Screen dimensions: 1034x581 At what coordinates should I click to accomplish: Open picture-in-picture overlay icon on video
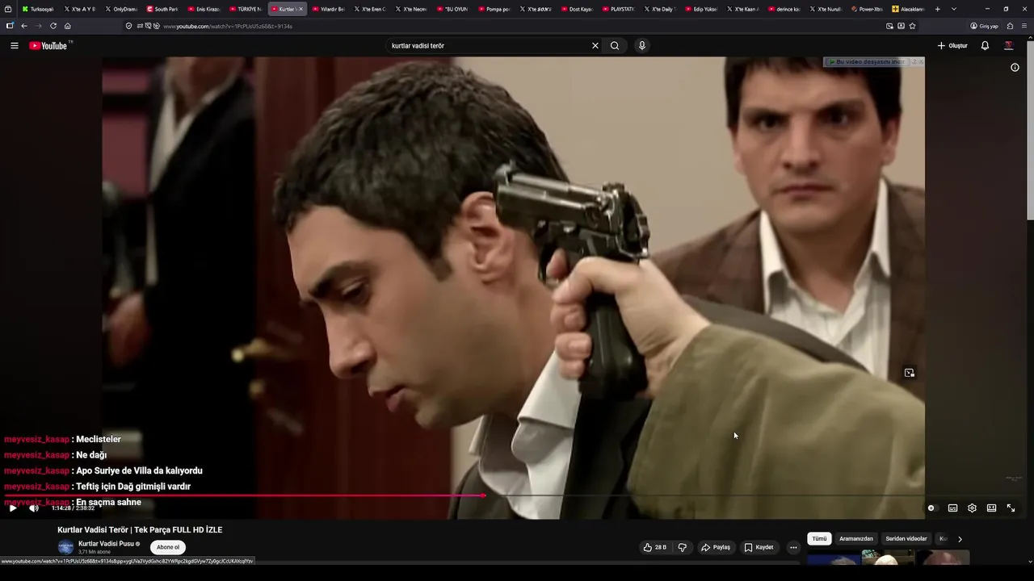(910, 373)
